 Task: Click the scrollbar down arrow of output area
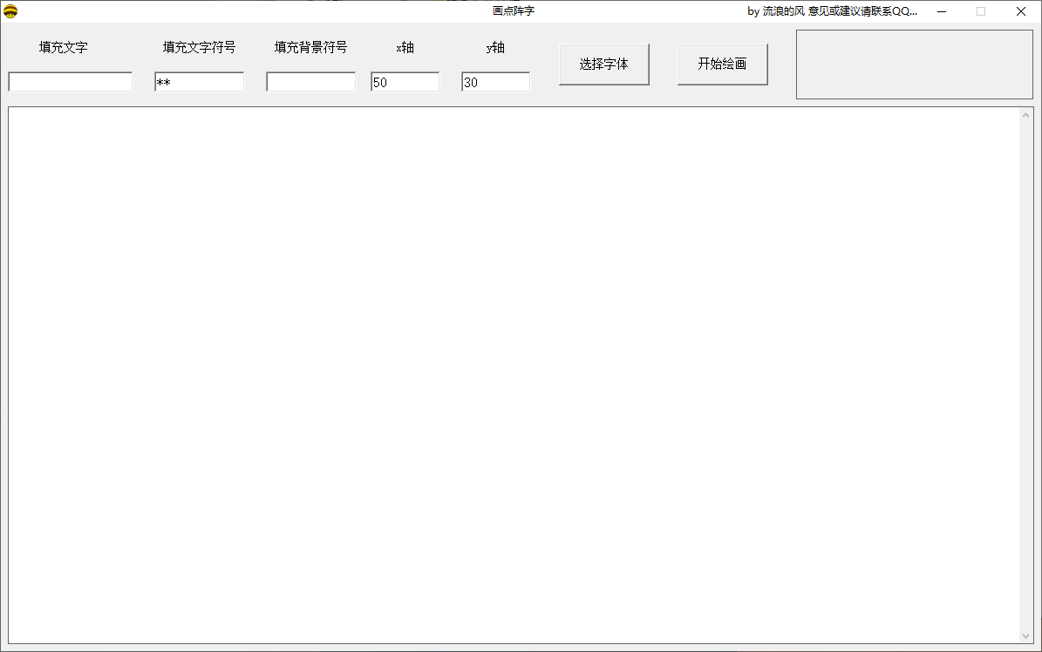click(1026, 636)
